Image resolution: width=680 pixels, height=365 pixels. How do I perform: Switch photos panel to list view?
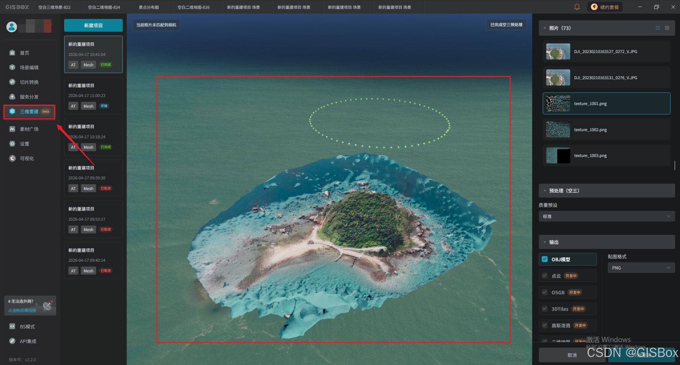point(657,28)
